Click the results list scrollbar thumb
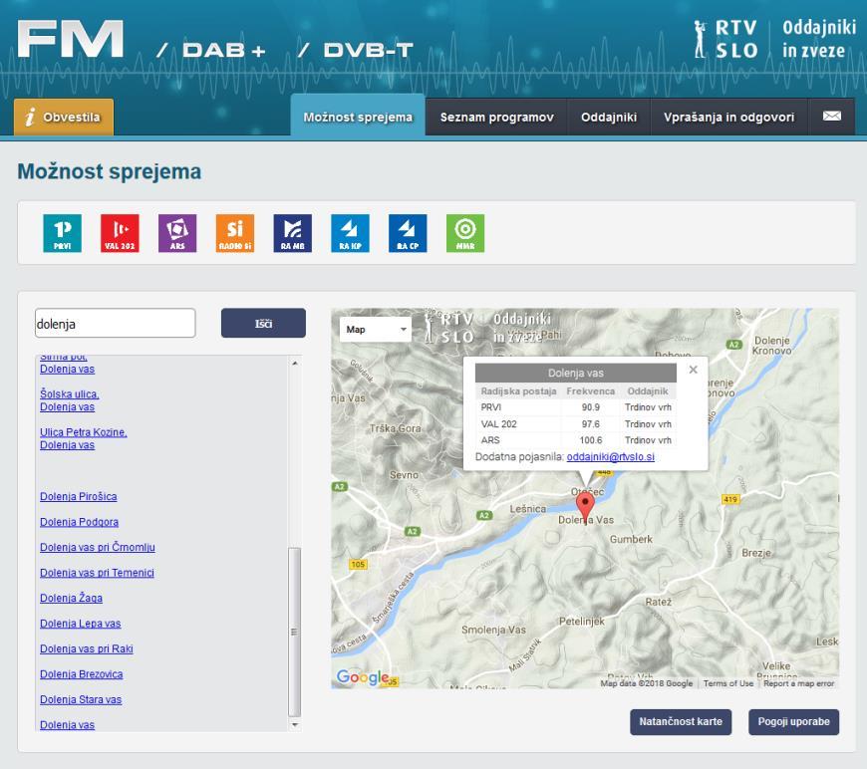This screenshot has width=867, height=769. [295, 632]
